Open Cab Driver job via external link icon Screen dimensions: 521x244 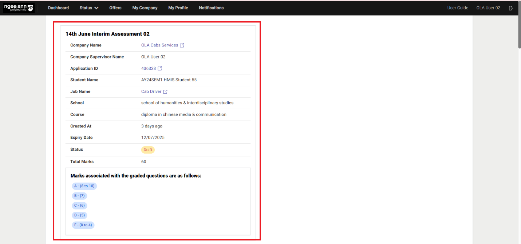(x=166, y=91)
